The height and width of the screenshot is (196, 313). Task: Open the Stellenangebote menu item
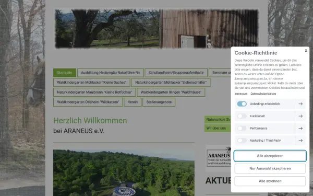159,102
